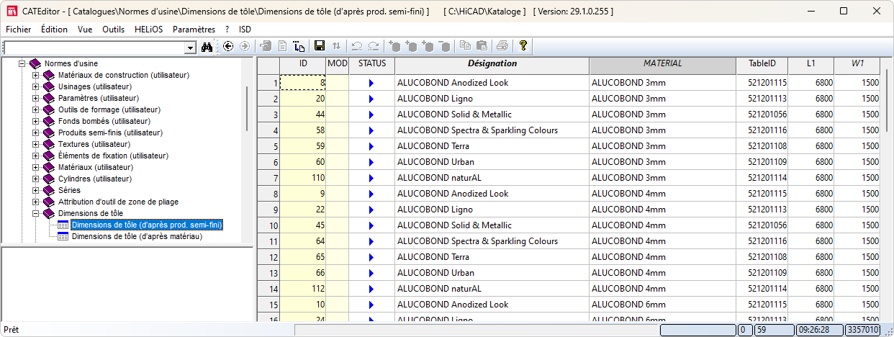The image size is (894, 337).
Task: Open the Vue menu
Action: click(x=85, y=30)
